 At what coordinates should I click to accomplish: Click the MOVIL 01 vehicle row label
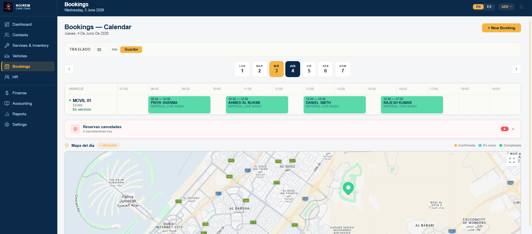[x=82, y=100]
